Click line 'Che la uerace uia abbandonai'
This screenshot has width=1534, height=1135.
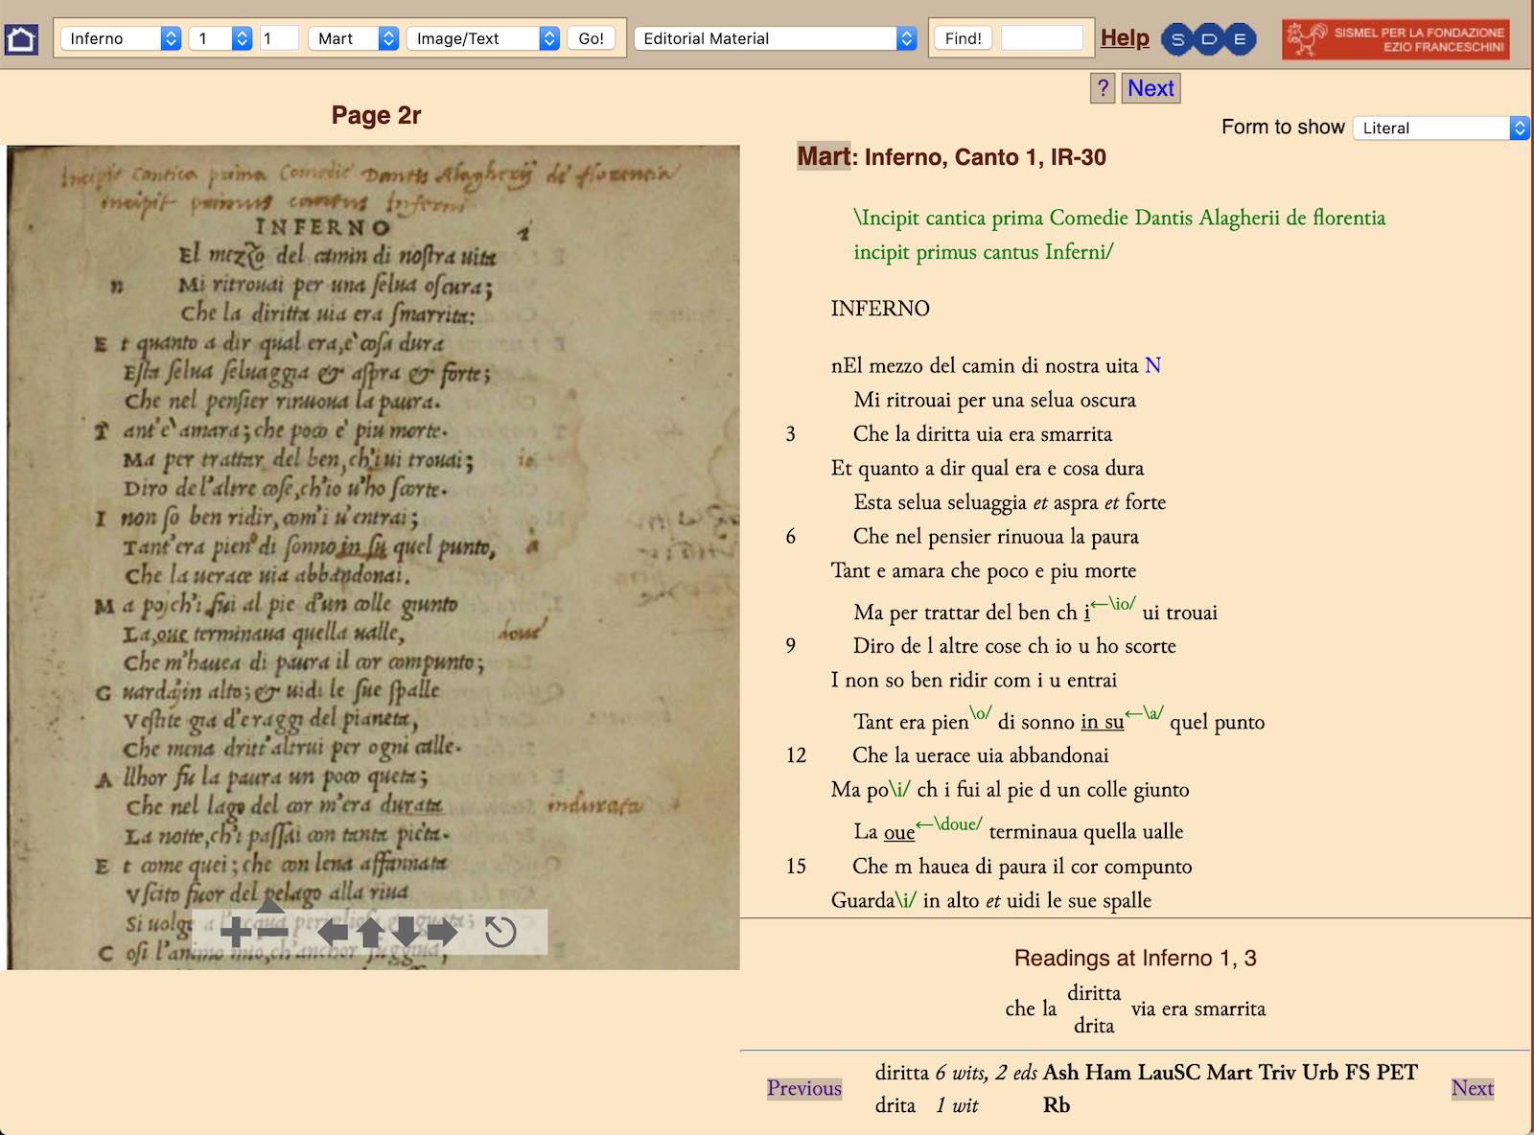981,754
